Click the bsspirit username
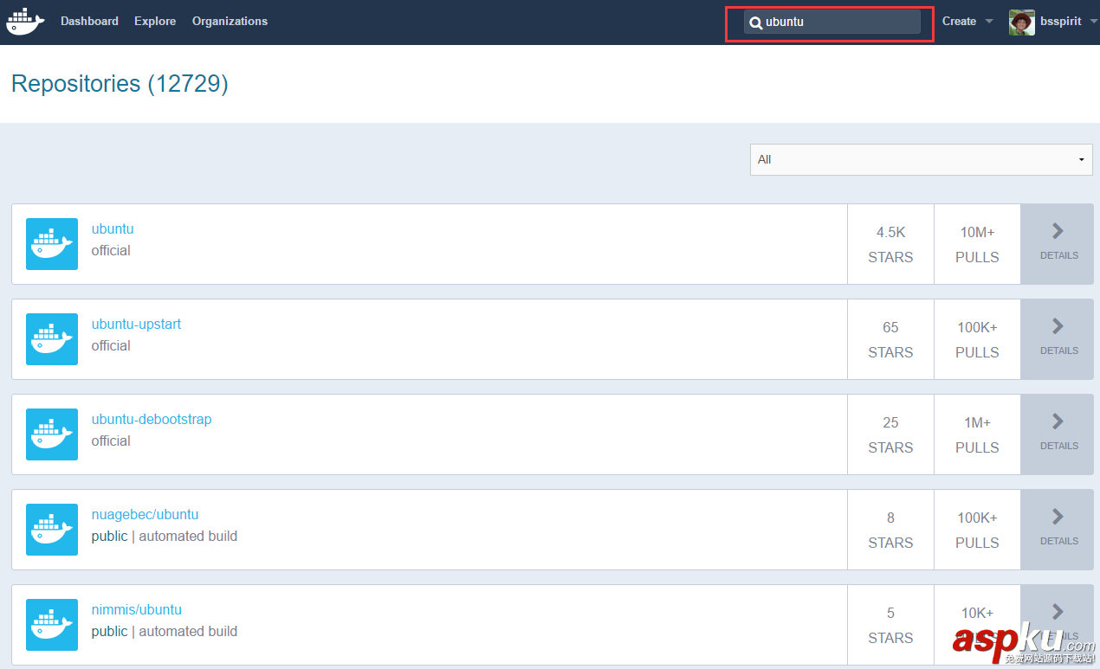This screenshot has height=669, width=1100. click(1060, 22)
